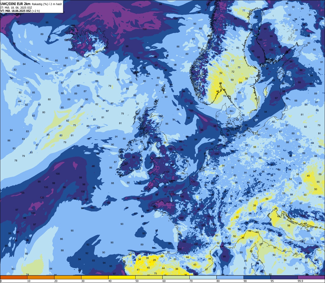Click the light orange 20–30 legend segment
Image resolution: width=325 pixels, height=283 pixels.
click(x=68, y=277)
